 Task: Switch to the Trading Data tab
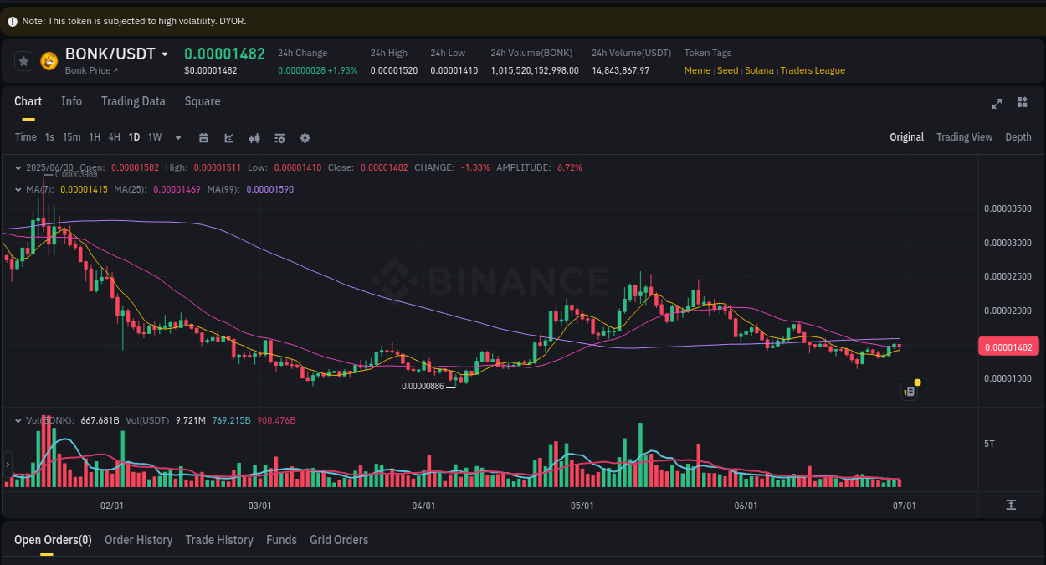coord(133,101)
